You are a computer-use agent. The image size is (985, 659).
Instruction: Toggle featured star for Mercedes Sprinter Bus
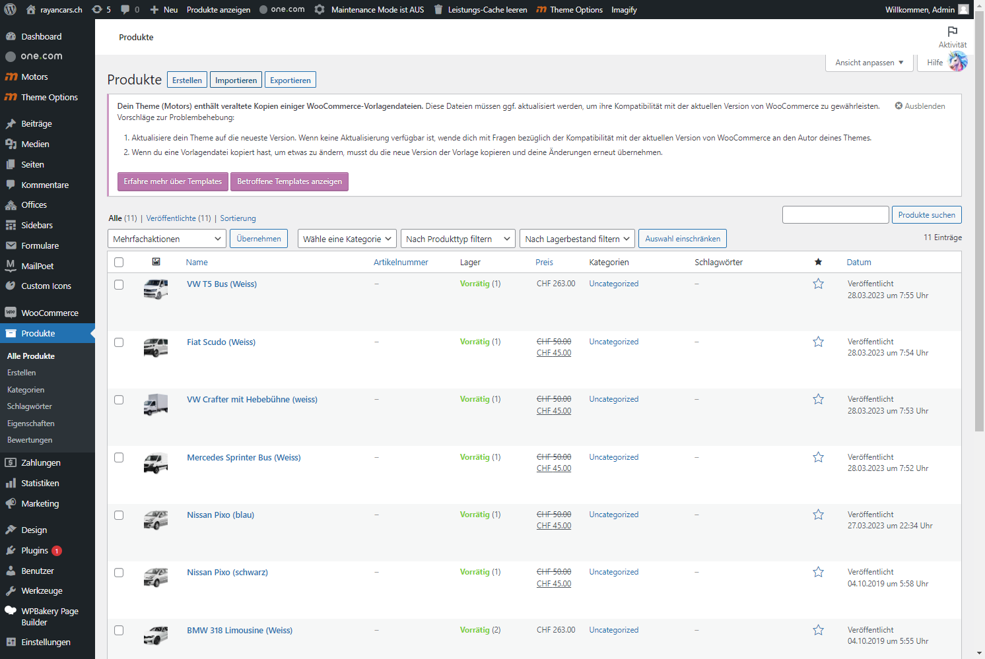819,457
